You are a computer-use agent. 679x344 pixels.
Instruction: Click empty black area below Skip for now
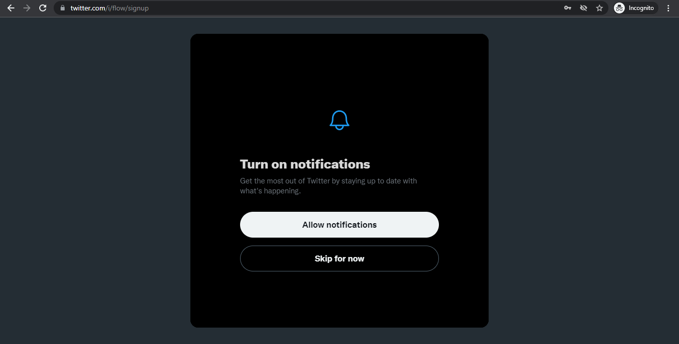339,298
